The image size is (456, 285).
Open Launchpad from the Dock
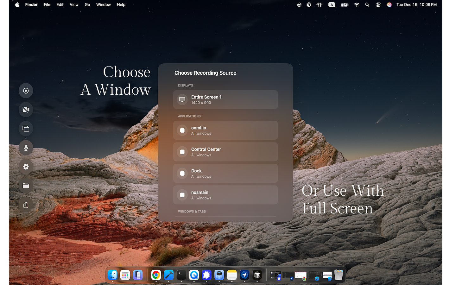125,275
